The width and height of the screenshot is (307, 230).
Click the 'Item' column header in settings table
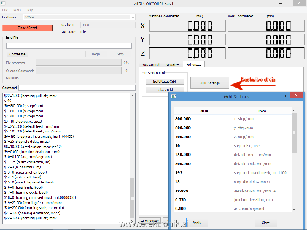pos(263,111)
